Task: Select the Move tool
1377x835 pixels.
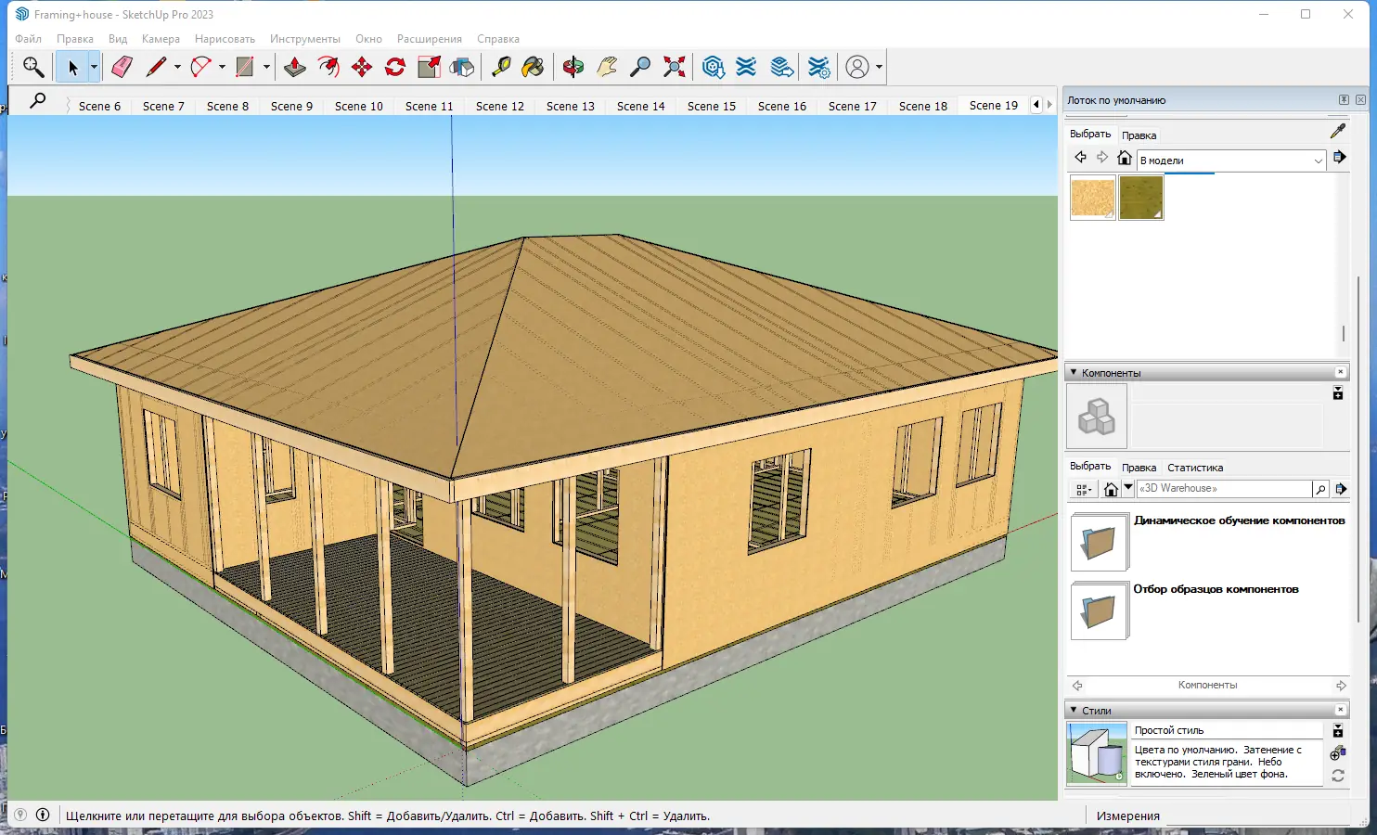Action: [x=362, y=67]
